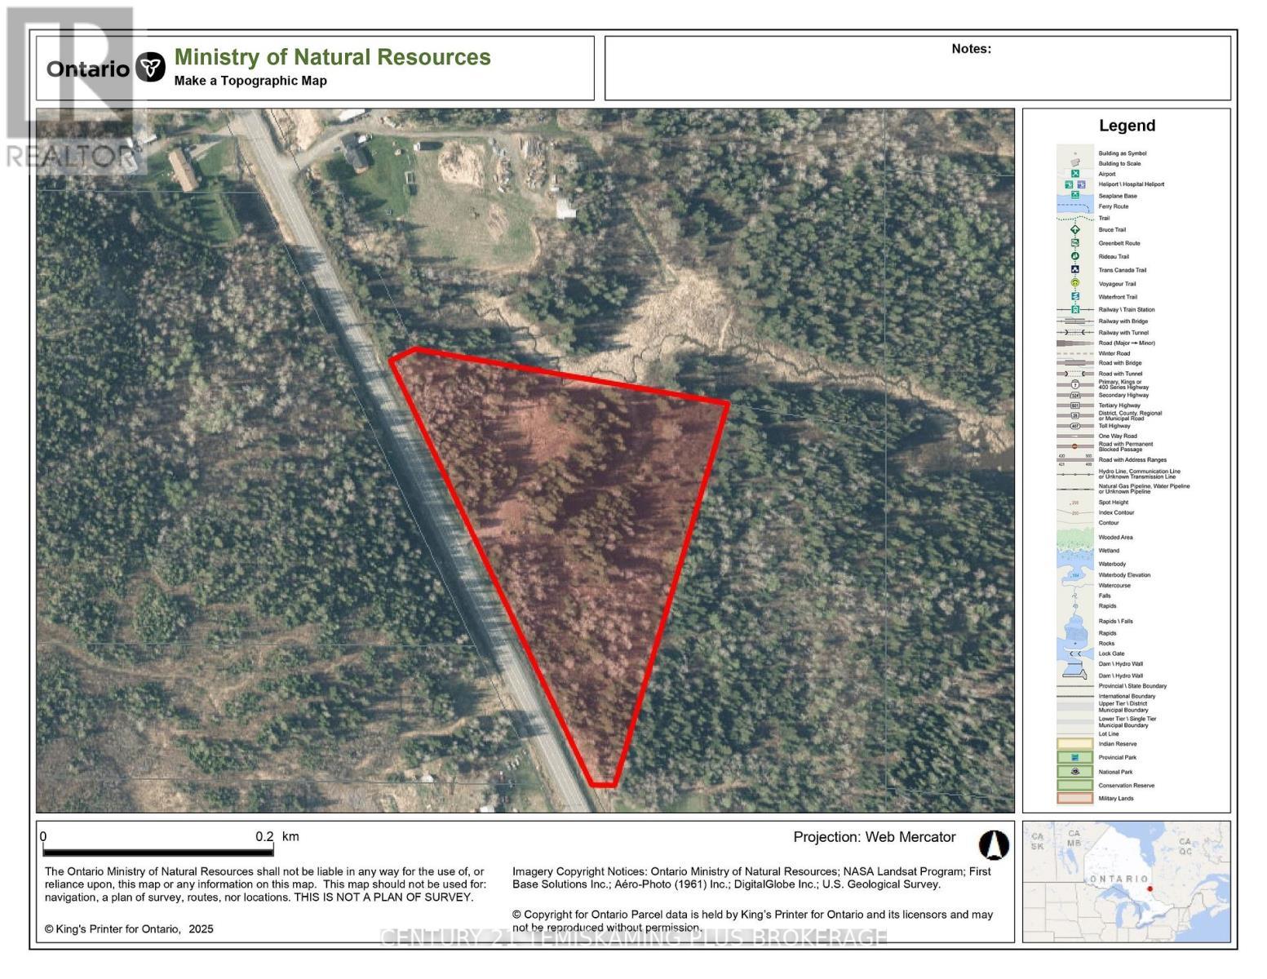Click the Trans Canada Trail icon
The width and height of the screenshot is (1267, 979).
point(1075,270)
